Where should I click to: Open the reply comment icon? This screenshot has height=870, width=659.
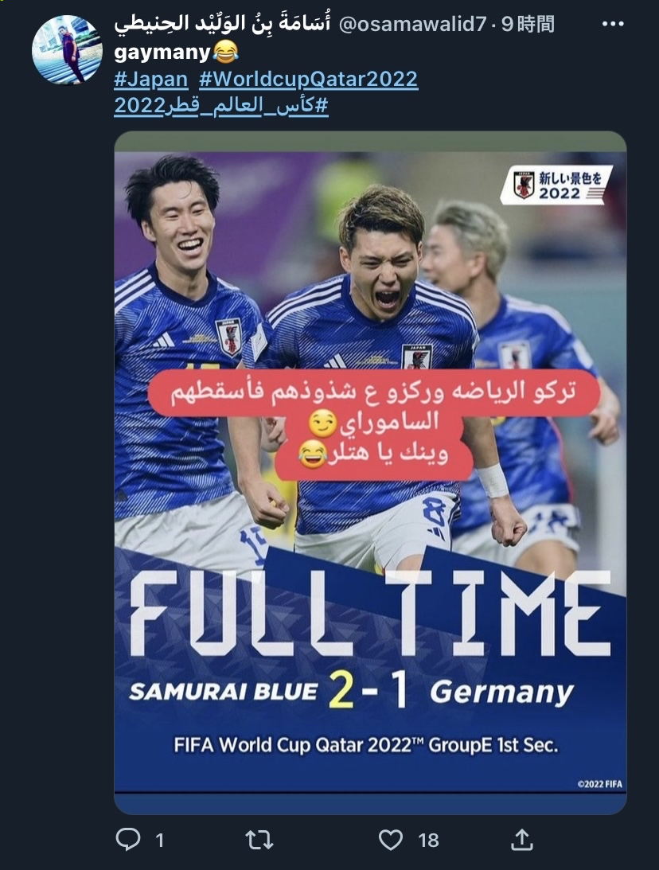(x=127, y=840)
